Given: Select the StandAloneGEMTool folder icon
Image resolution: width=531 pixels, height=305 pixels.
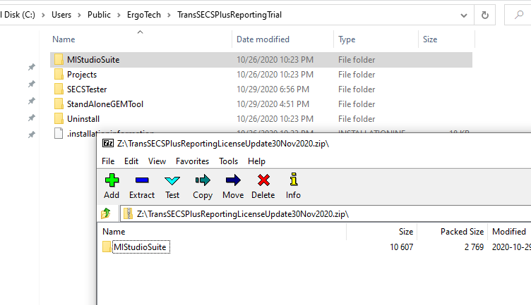Looking at the screenshot, I should click(x=59, y=104).
